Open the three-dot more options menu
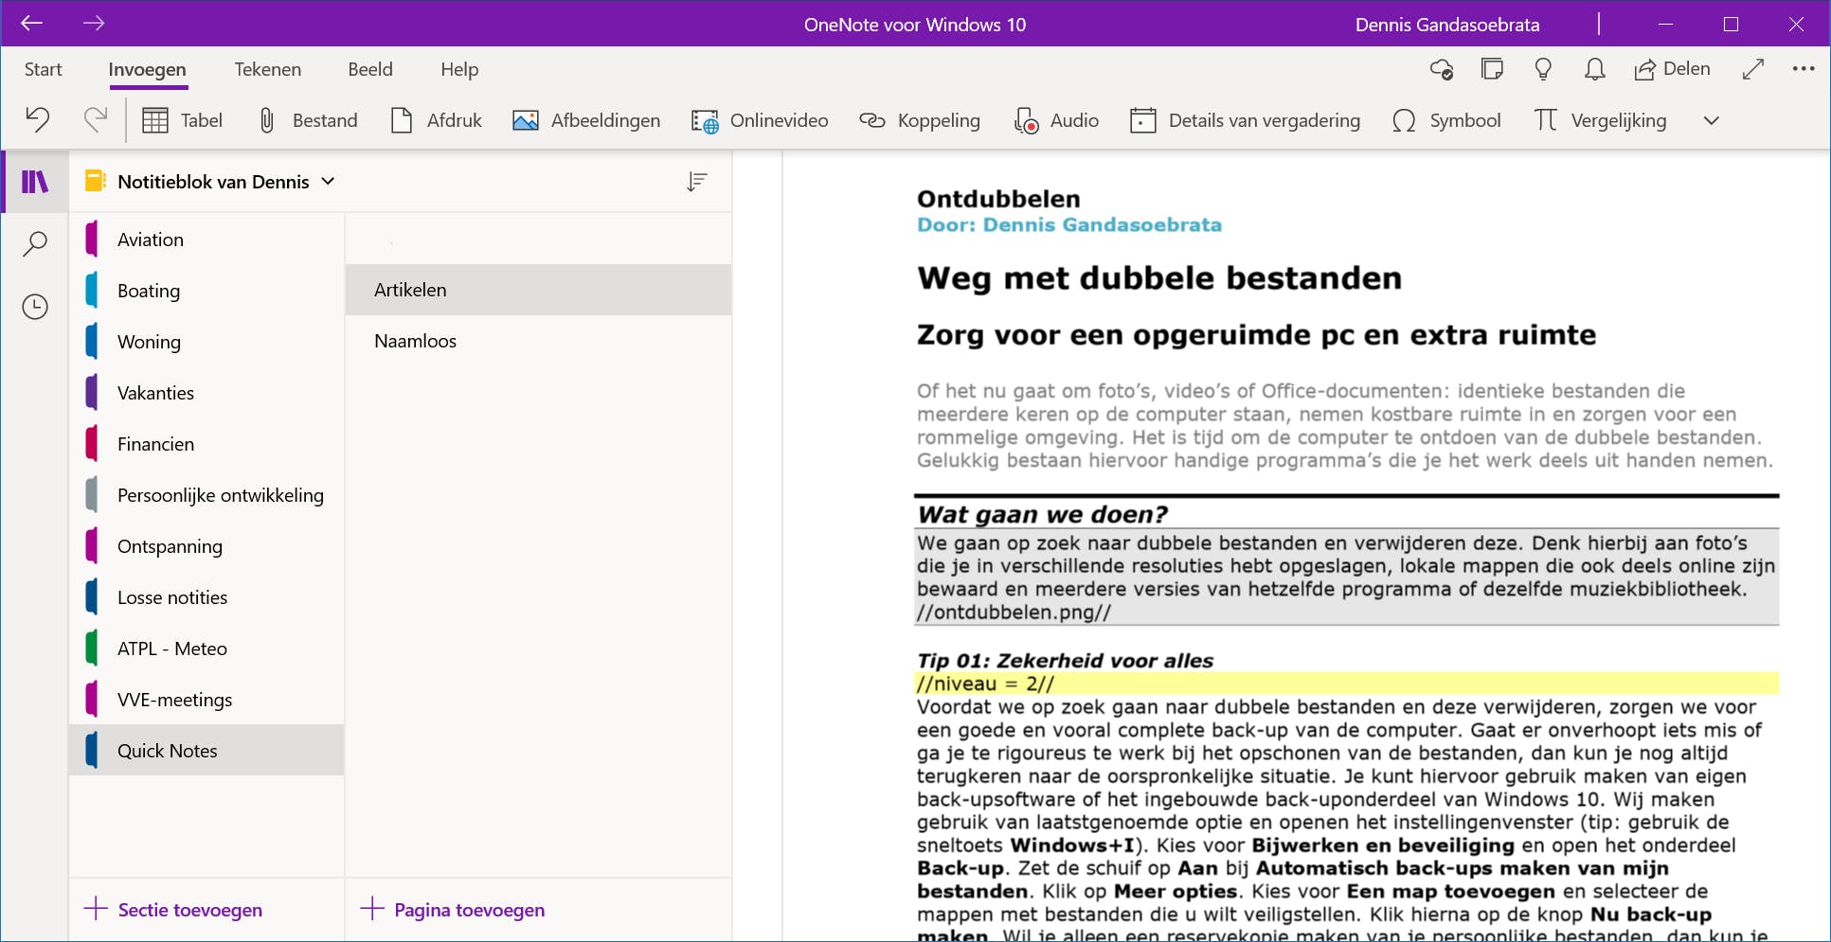 tap(1804, 69)
